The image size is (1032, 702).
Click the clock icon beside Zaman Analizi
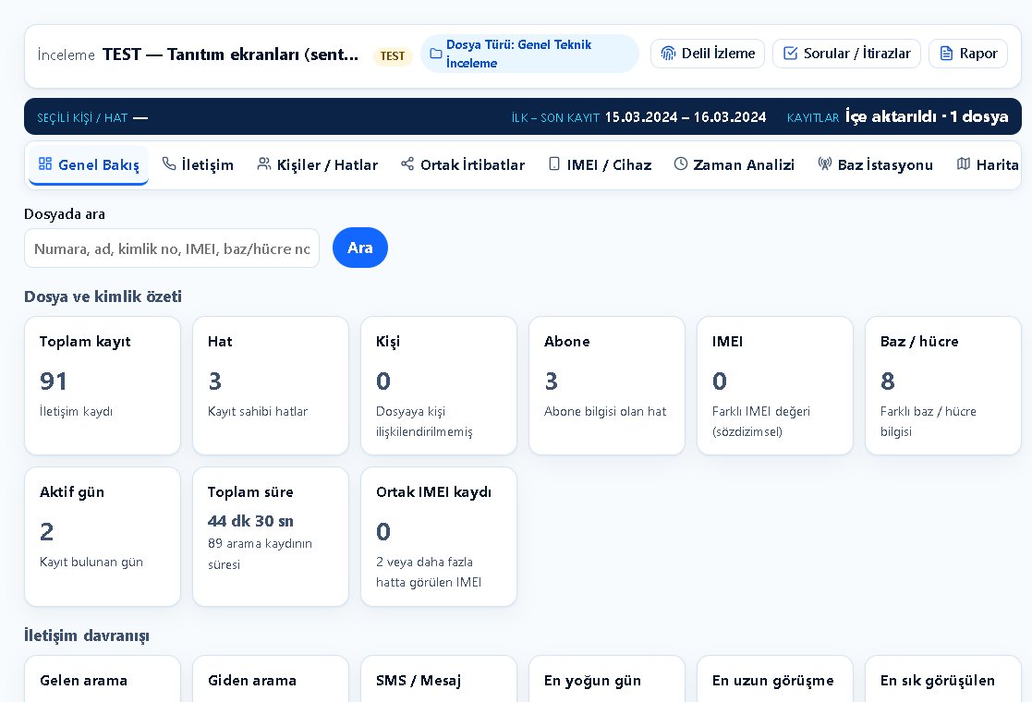681,163
